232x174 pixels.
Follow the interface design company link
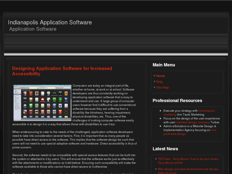[x=193, y=122]
